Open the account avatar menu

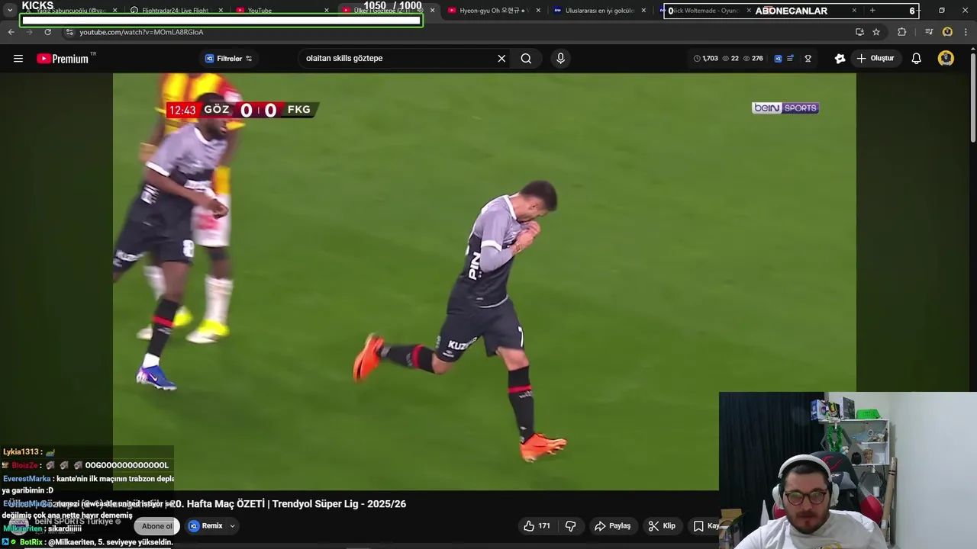click(x=946, y=59)
